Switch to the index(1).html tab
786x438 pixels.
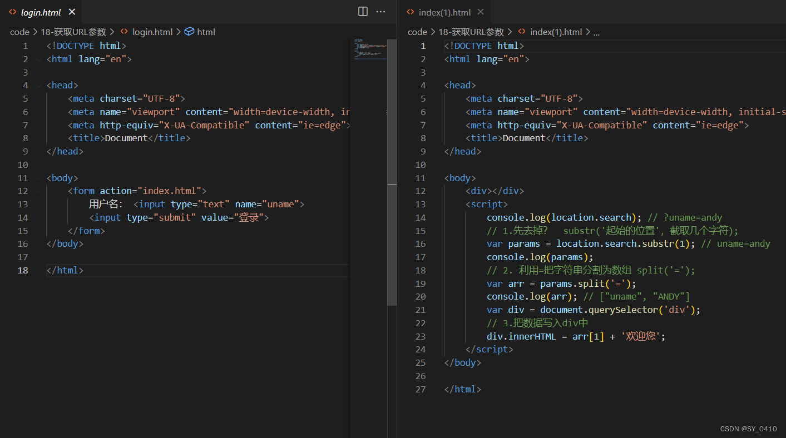[x=444, y=12]
